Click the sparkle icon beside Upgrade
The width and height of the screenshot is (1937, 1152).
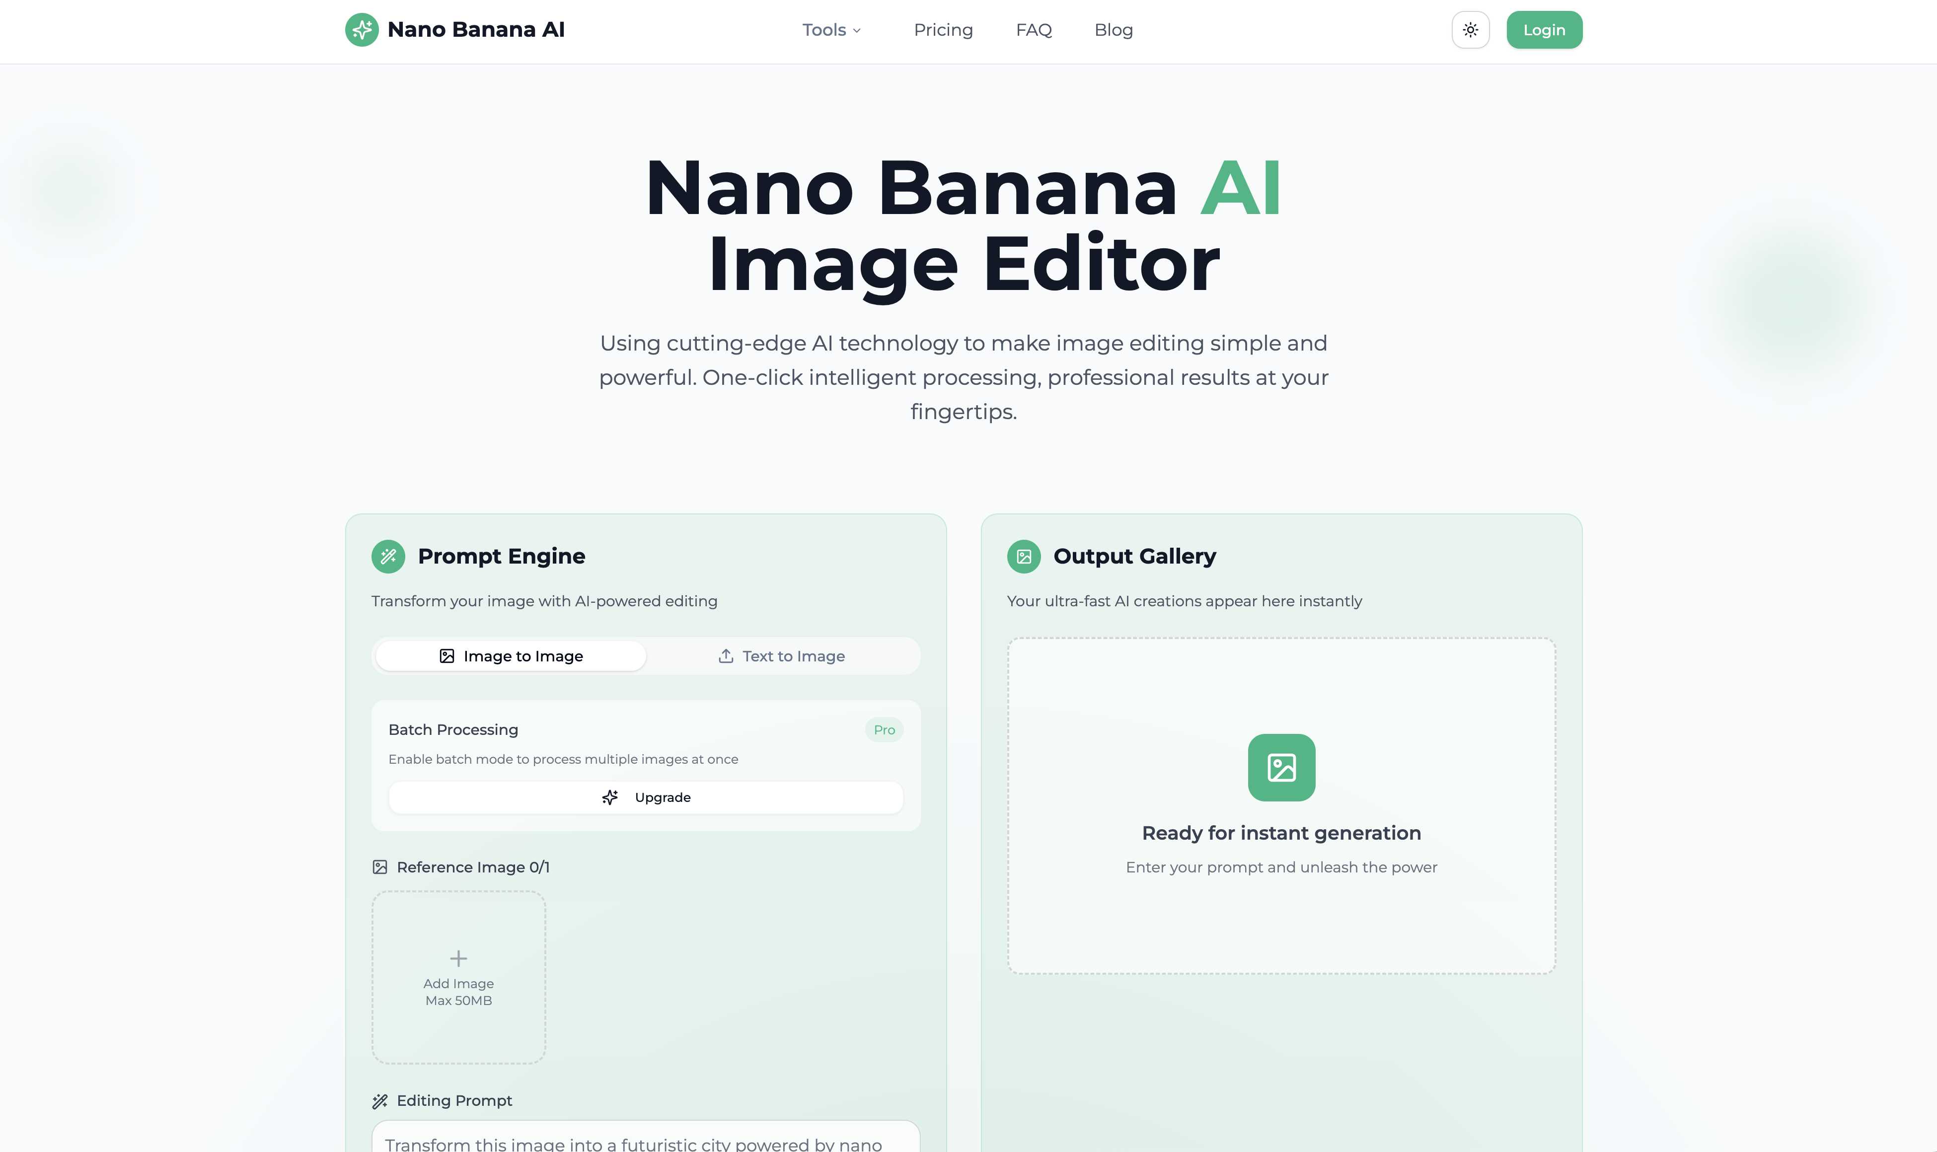pos(610,797)
